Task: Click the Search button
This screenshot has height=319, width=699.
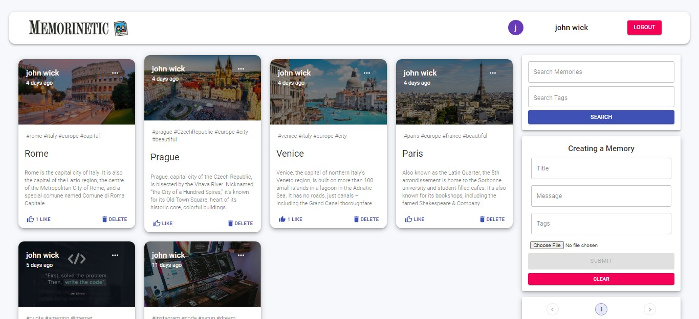Action: (601, 117)
